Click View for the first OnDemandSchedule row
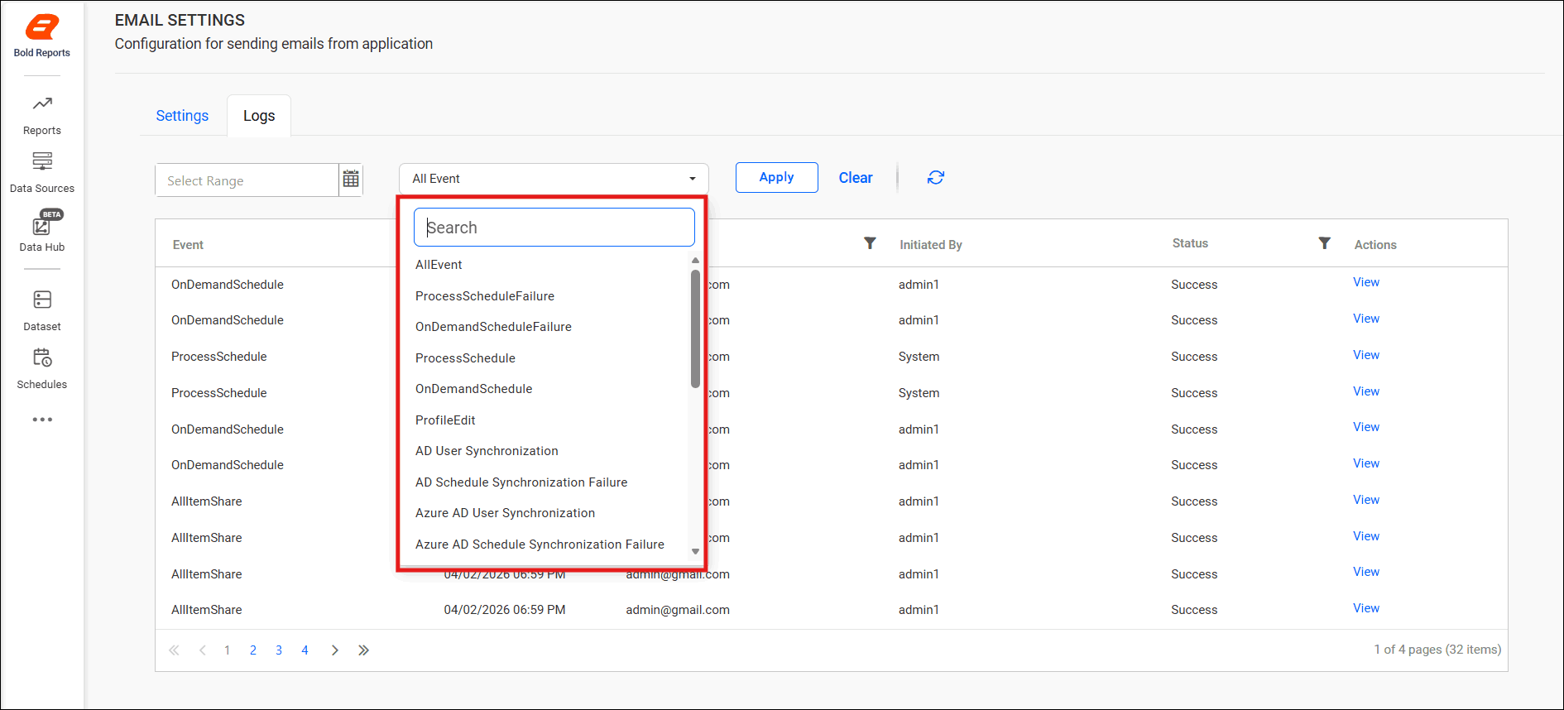 pos(1365,282)
